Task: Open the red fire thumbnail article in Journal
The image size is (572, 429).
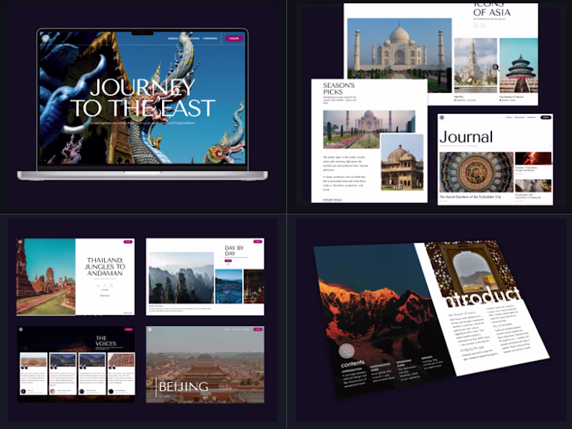Action: pyautogui.click(x=533, y=158)
